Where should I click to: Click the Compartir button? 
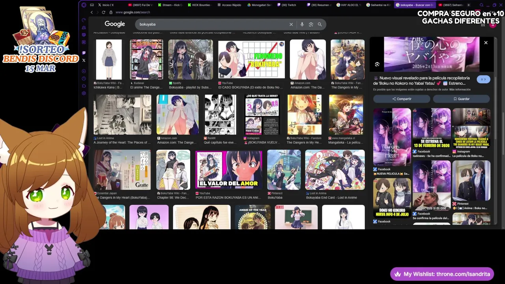point(402,99)
